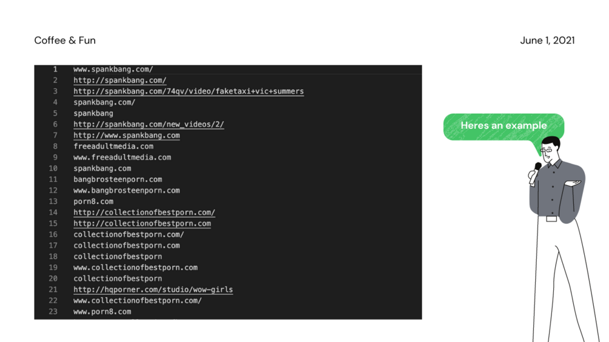Open the underlined link on line 7
This screenshot has width=609, height=342.
coord(126,136)
